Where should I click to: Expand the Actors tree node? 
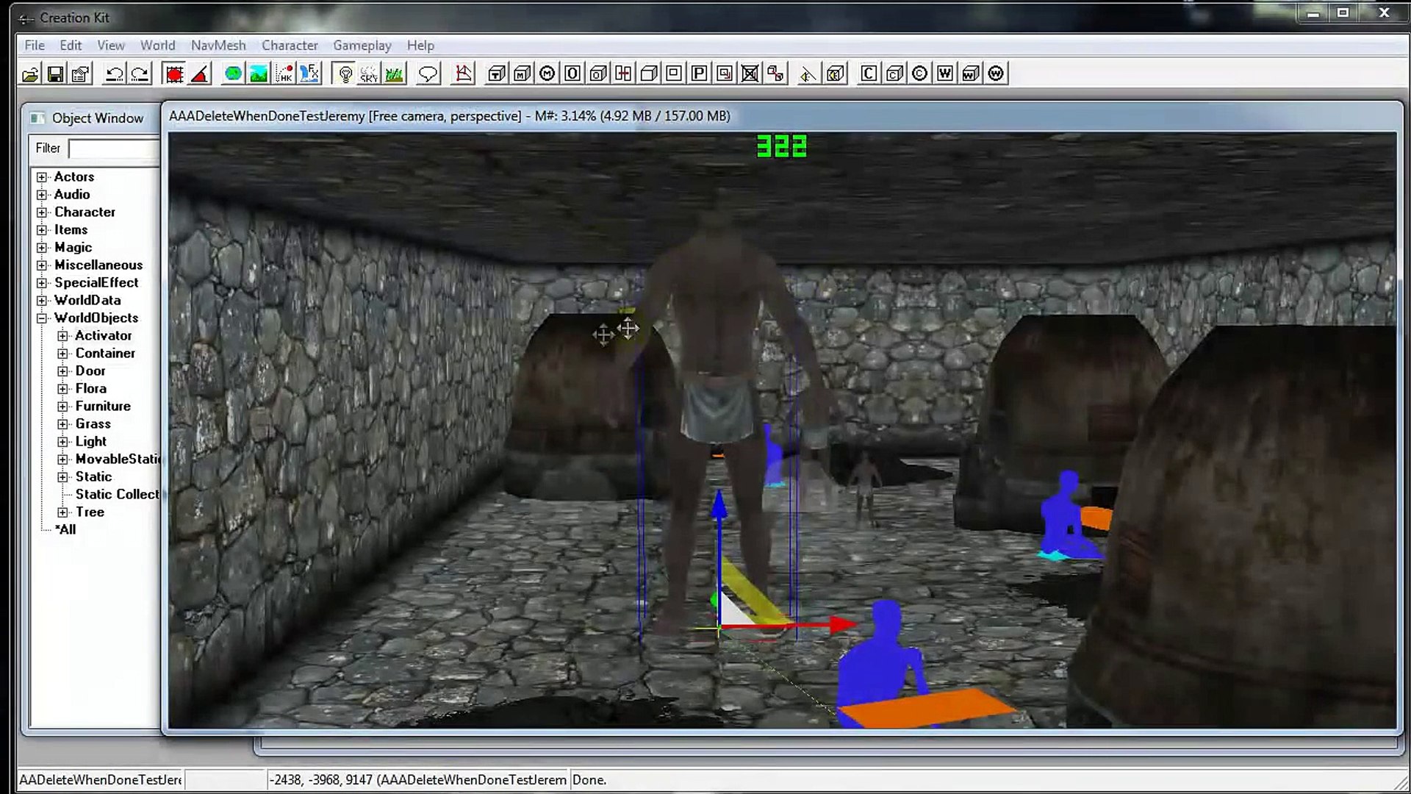[42, 177]
